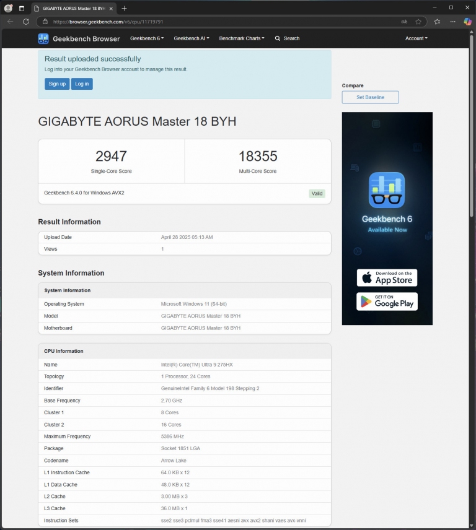476x530 pixels.
Task: Open the Copilot icon in toolbar
Action: [467, 22]
